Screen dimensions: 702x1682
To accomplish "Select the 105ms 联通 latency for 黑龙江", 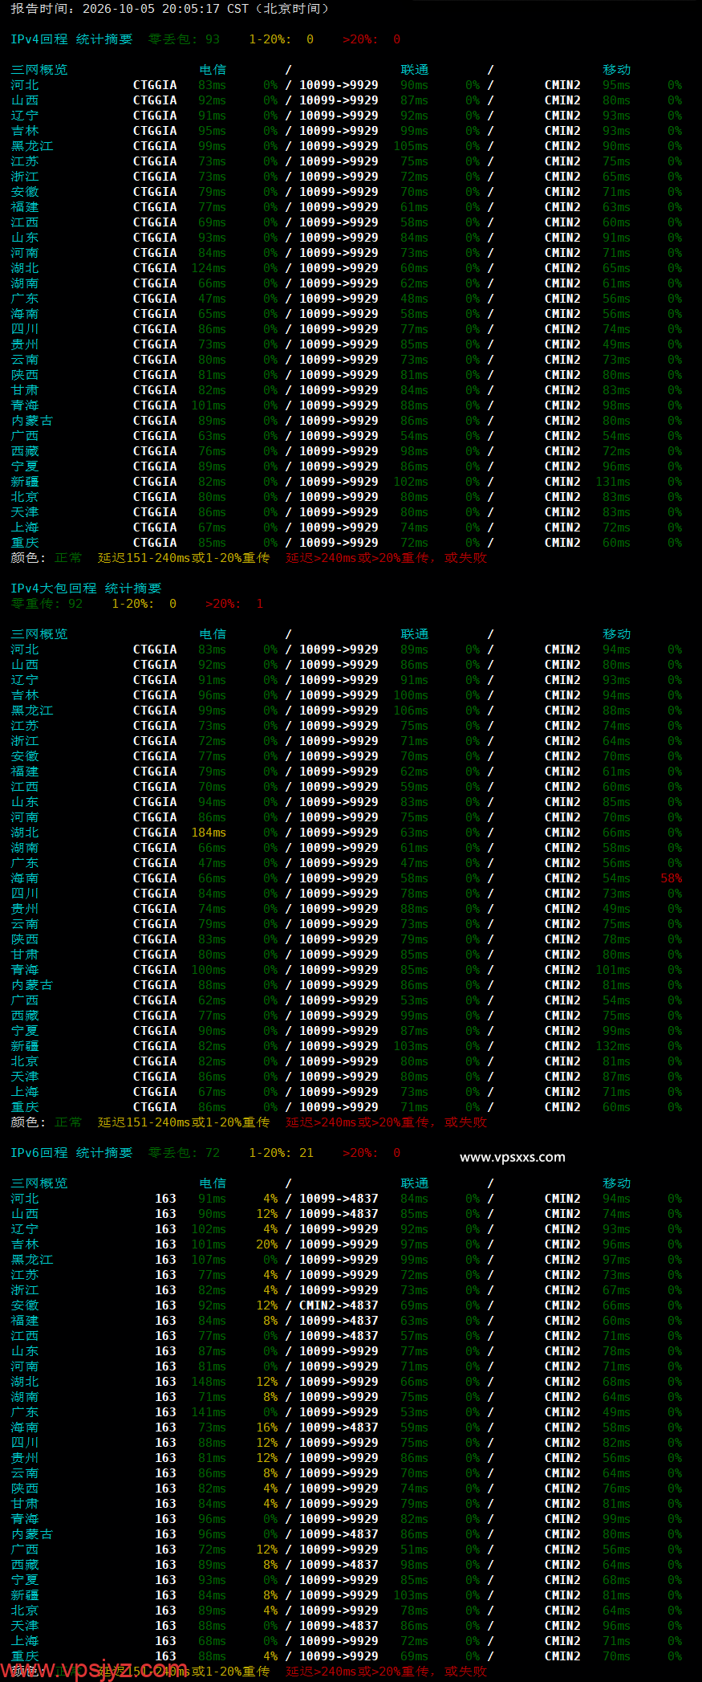I will tap(411, 146).
